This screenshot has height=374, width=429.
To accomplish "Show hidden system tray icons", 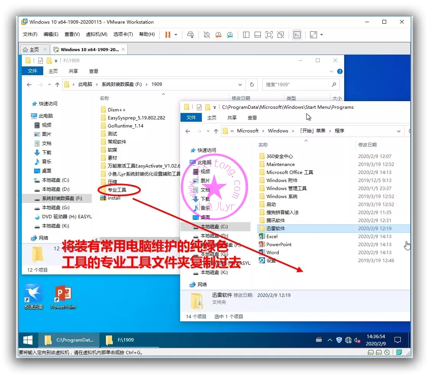I will tap(330, 340).
